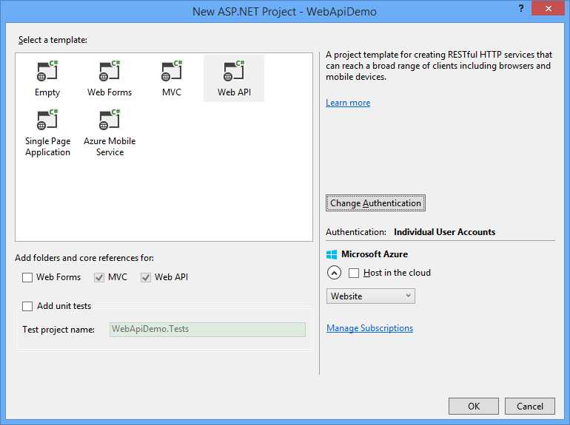Click the 'Microsoft Azure' heading text
The height and width of the screenshot is (425, 570).
click(x=375, y=254)
